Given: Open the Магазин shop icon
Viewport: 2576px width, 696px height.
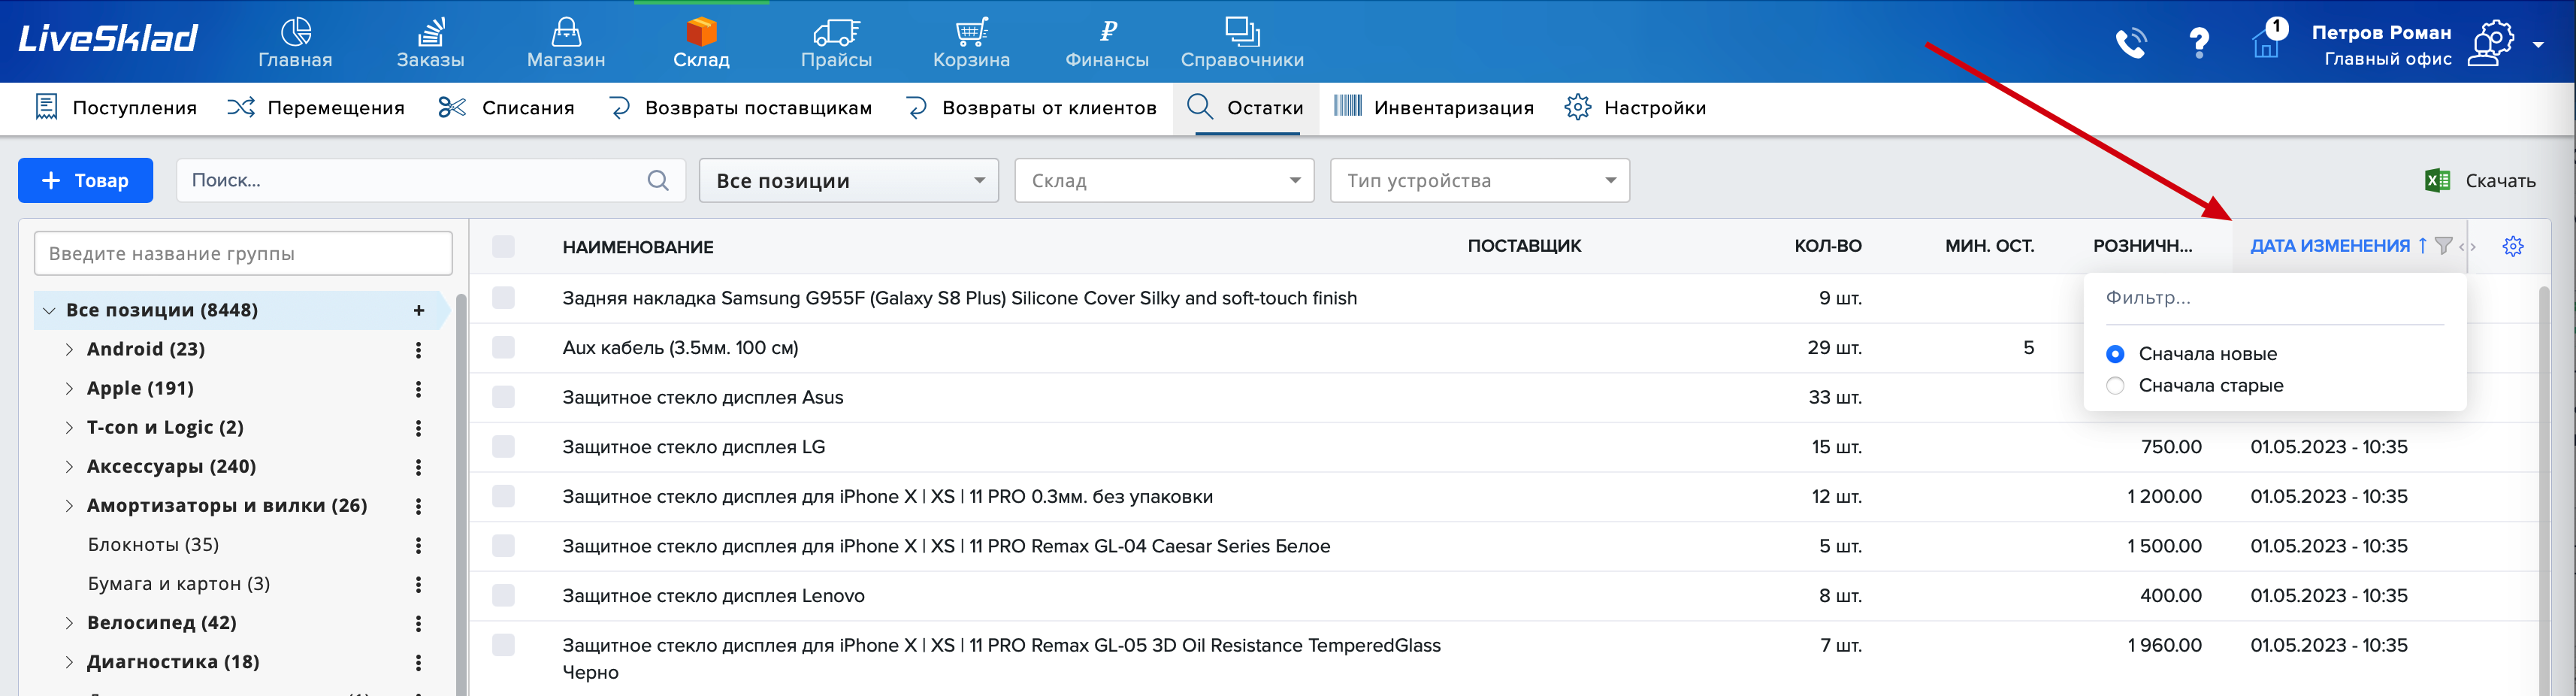Looking at the screenshot, I should point(566,32).
